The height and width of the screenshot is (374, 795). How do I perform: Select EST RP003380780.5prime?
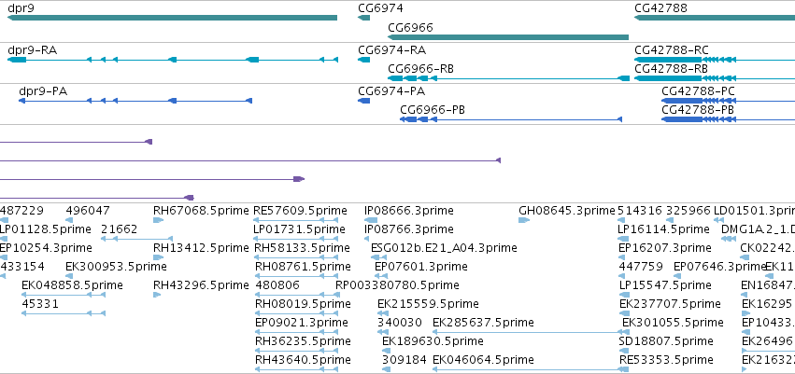(397, 285)
